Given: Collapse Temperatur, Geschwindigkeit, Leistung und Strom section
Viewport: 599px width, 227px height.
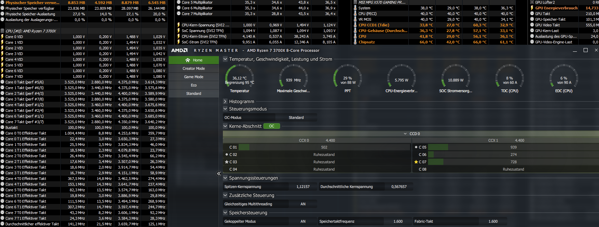Looking at the screenshot, I should click(x=225, y=59).
